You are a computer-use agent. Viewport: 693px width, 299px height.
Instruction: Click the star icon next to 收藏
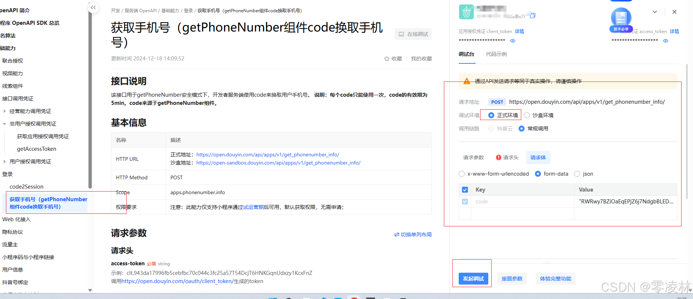[x=387, y=59]
